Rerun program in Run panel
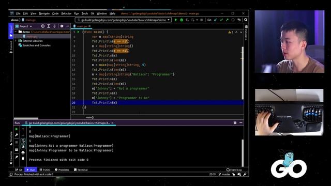 point(17,129)
